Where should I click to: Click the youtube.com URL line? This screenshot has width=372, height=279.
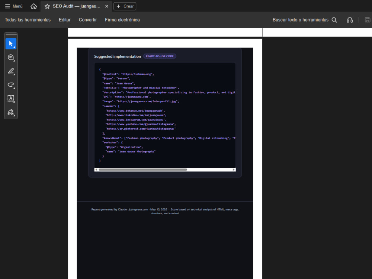(x=141, y=124)
